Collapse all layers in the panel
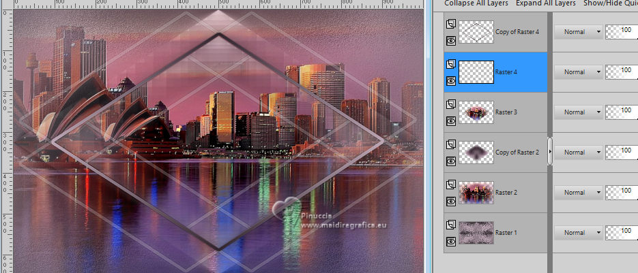This screenshot has width=638, height=273. [476, 3]
